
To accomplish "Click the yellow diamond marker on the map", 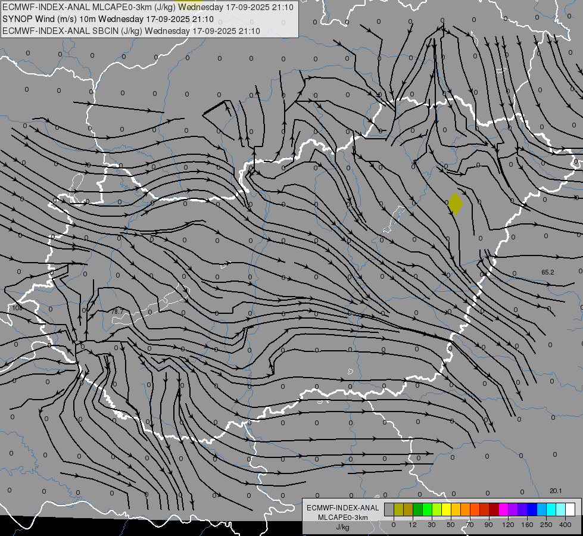I will 455,204.
